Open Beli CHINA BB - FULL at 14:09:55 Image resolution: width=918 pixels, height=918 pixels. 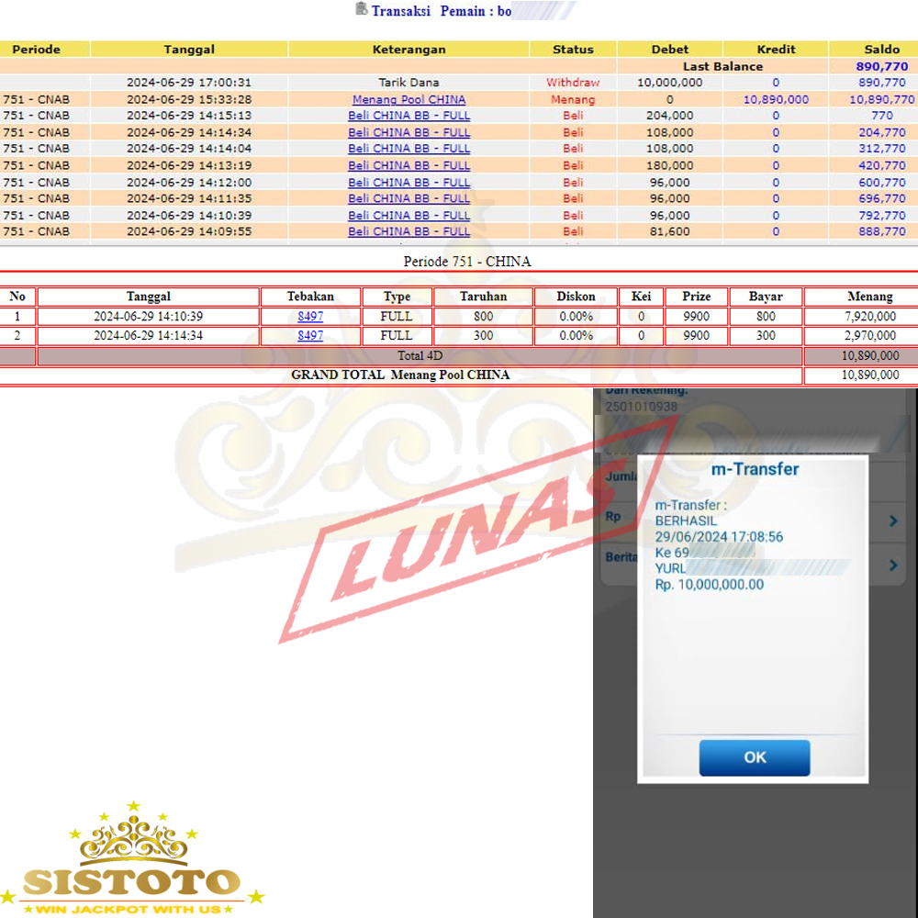pyautogui.click(x=409, y=231)
